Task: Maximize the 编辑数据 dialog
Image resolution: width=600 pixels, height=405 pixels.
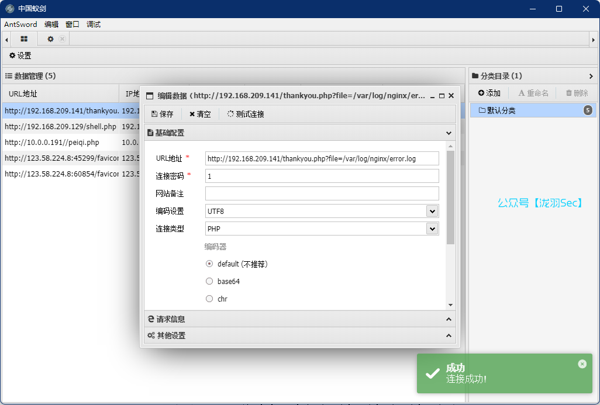Action: (x=442, y=96)
